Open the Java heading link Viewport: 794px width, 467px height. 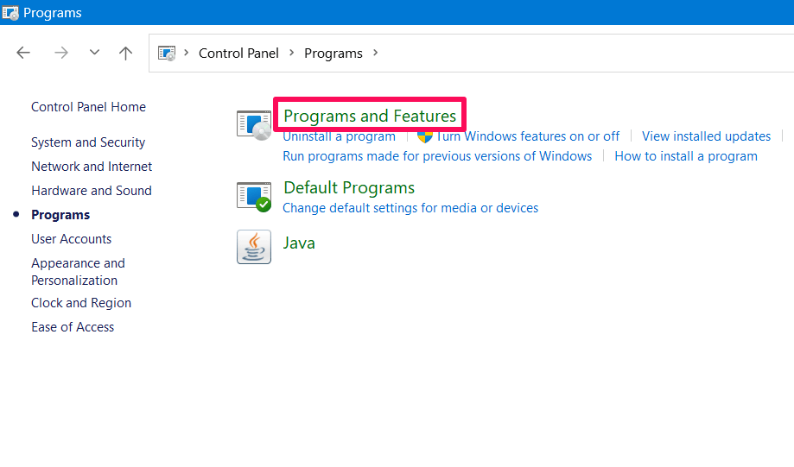tap(299, 243)
